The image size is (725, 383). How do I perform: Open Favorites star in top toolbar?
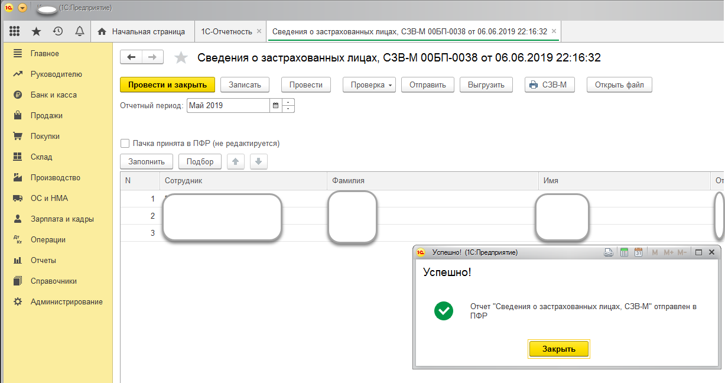(36, 31)
